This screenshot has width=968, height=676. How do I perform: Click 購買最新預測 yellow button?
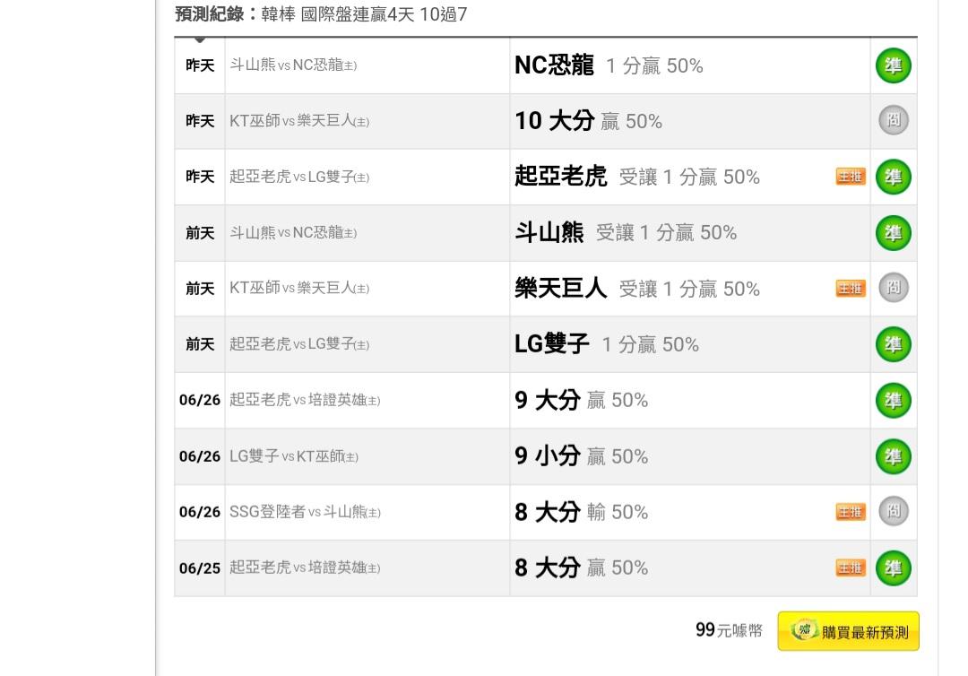click(848, 631)
